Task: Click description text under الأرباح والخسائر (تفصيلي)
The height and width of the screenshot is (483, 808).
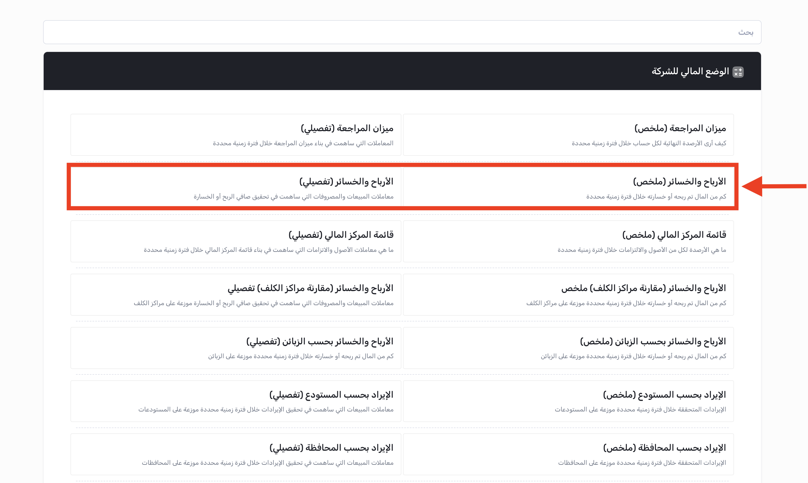Action: click(293, 197)
